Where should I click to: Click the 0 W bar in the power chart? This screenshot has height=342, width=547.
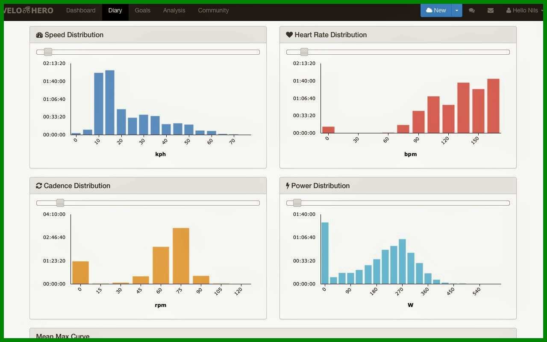325,253
